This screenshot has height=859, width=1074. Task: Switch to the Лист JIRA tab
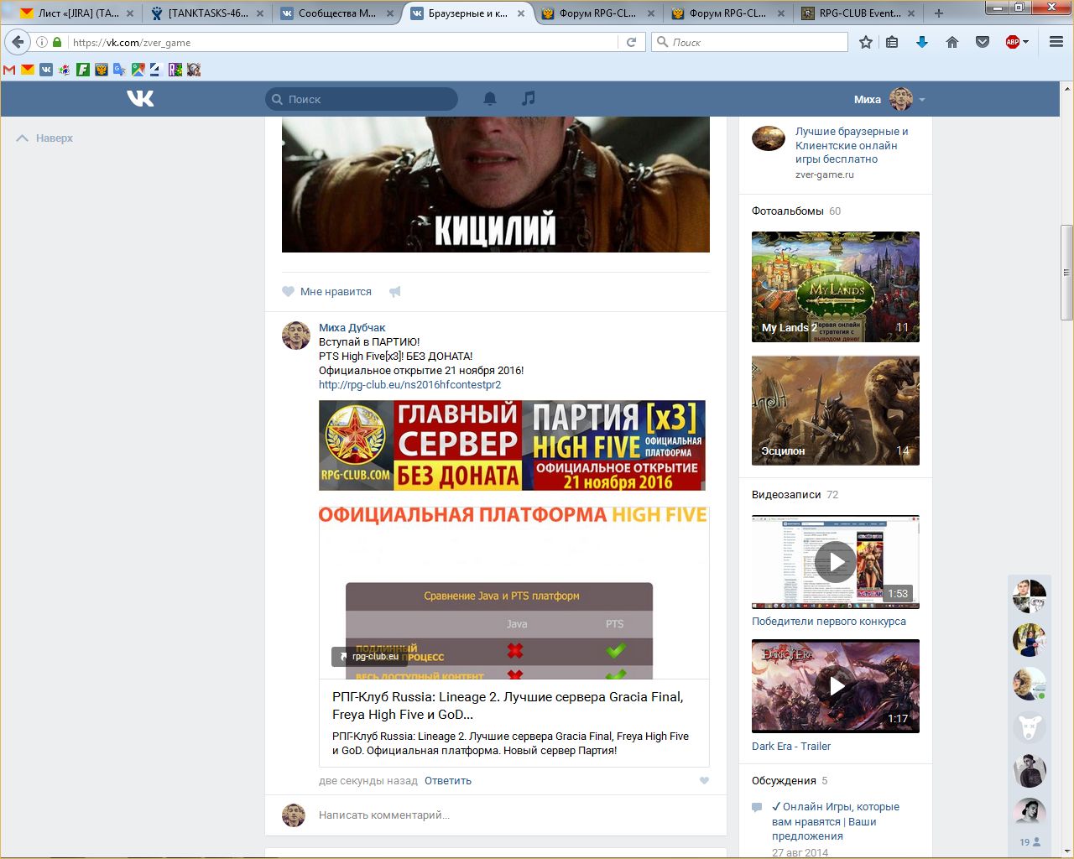(x=77, y=13)
